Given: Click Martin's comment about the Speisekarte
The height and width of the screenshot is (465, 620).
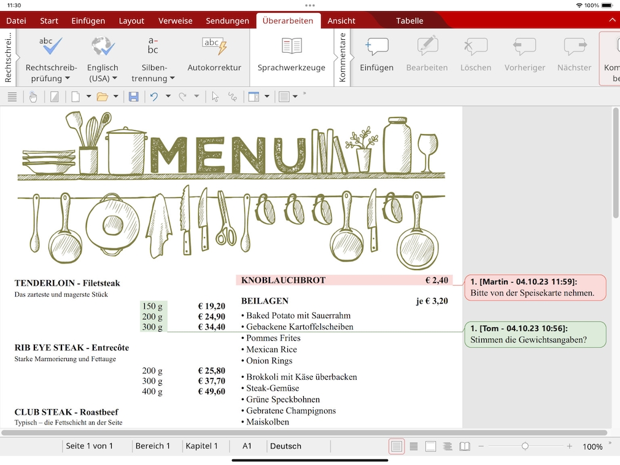Looking at the screenshot, I should 535,287.
